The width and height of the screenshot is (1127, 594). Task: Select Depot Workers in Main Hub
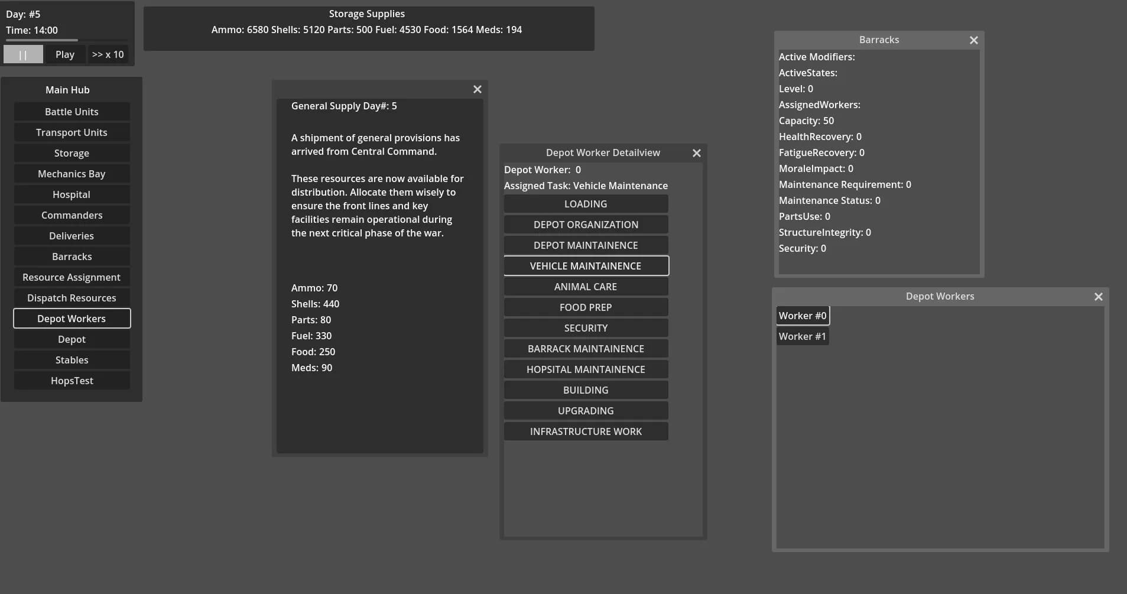pyautogui.click(x=72, y=319)
